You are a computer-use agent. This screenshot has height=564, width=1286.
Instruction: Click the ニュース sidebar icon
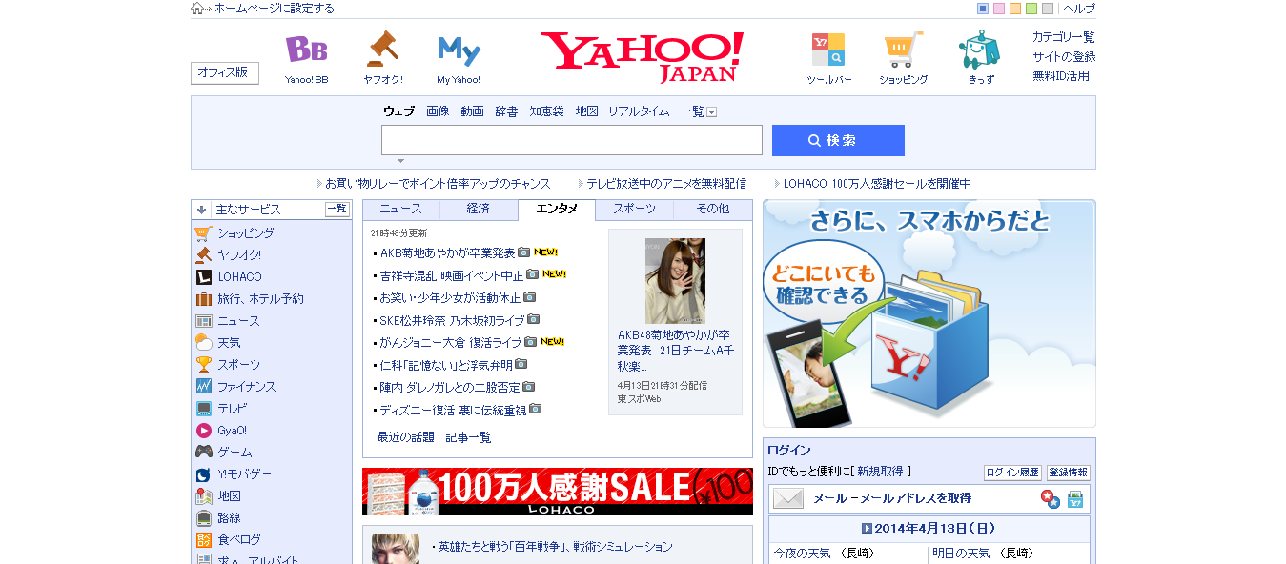(203, 321)
